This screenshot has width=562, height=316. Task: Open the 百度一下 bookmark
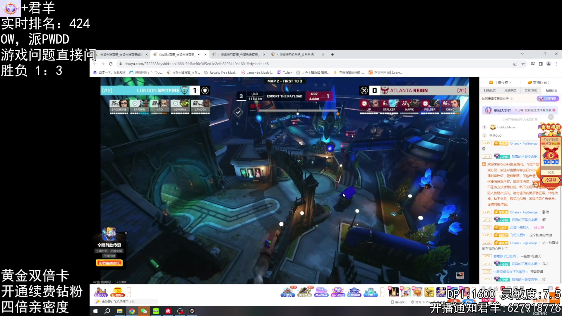[x=109, y=73]
